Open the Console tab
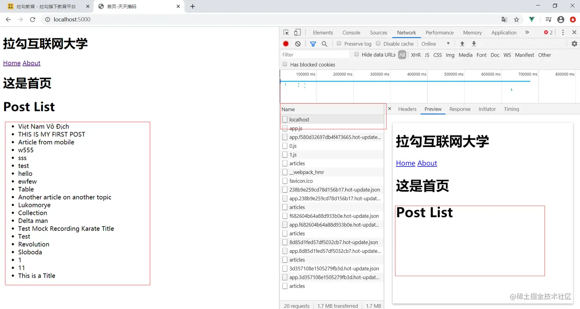The width and height of the screenshot is (580, 309). coord(351,33)
